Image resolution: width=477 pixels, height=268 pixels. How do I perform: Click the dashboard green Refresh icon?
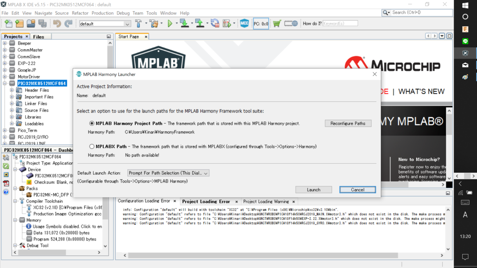pyautogui.click(x=6, y=166)
